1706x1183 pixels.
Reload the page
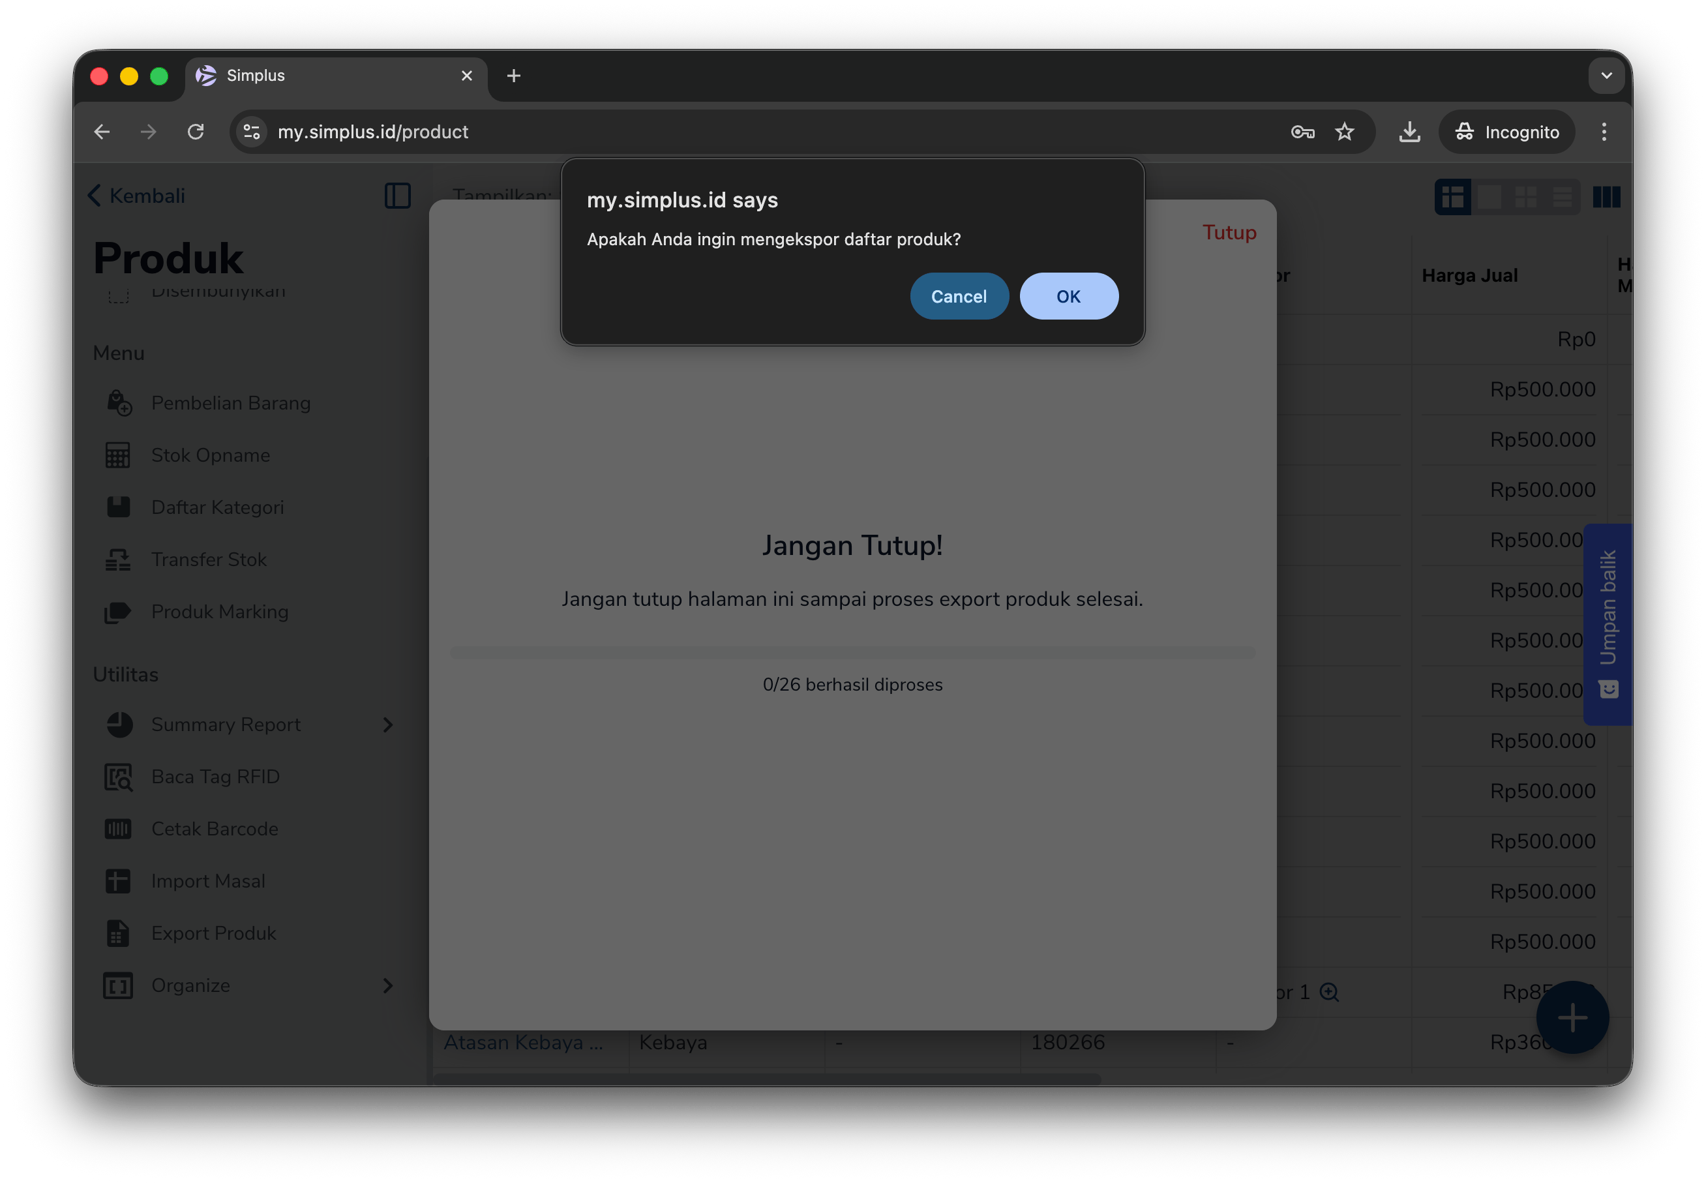[x=196, y=132]
